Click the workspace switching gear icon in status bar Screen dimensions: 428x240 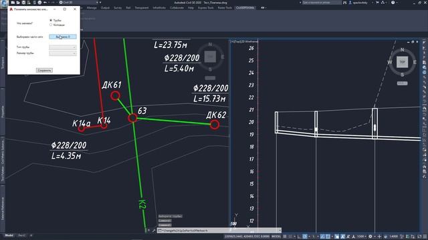370,237
